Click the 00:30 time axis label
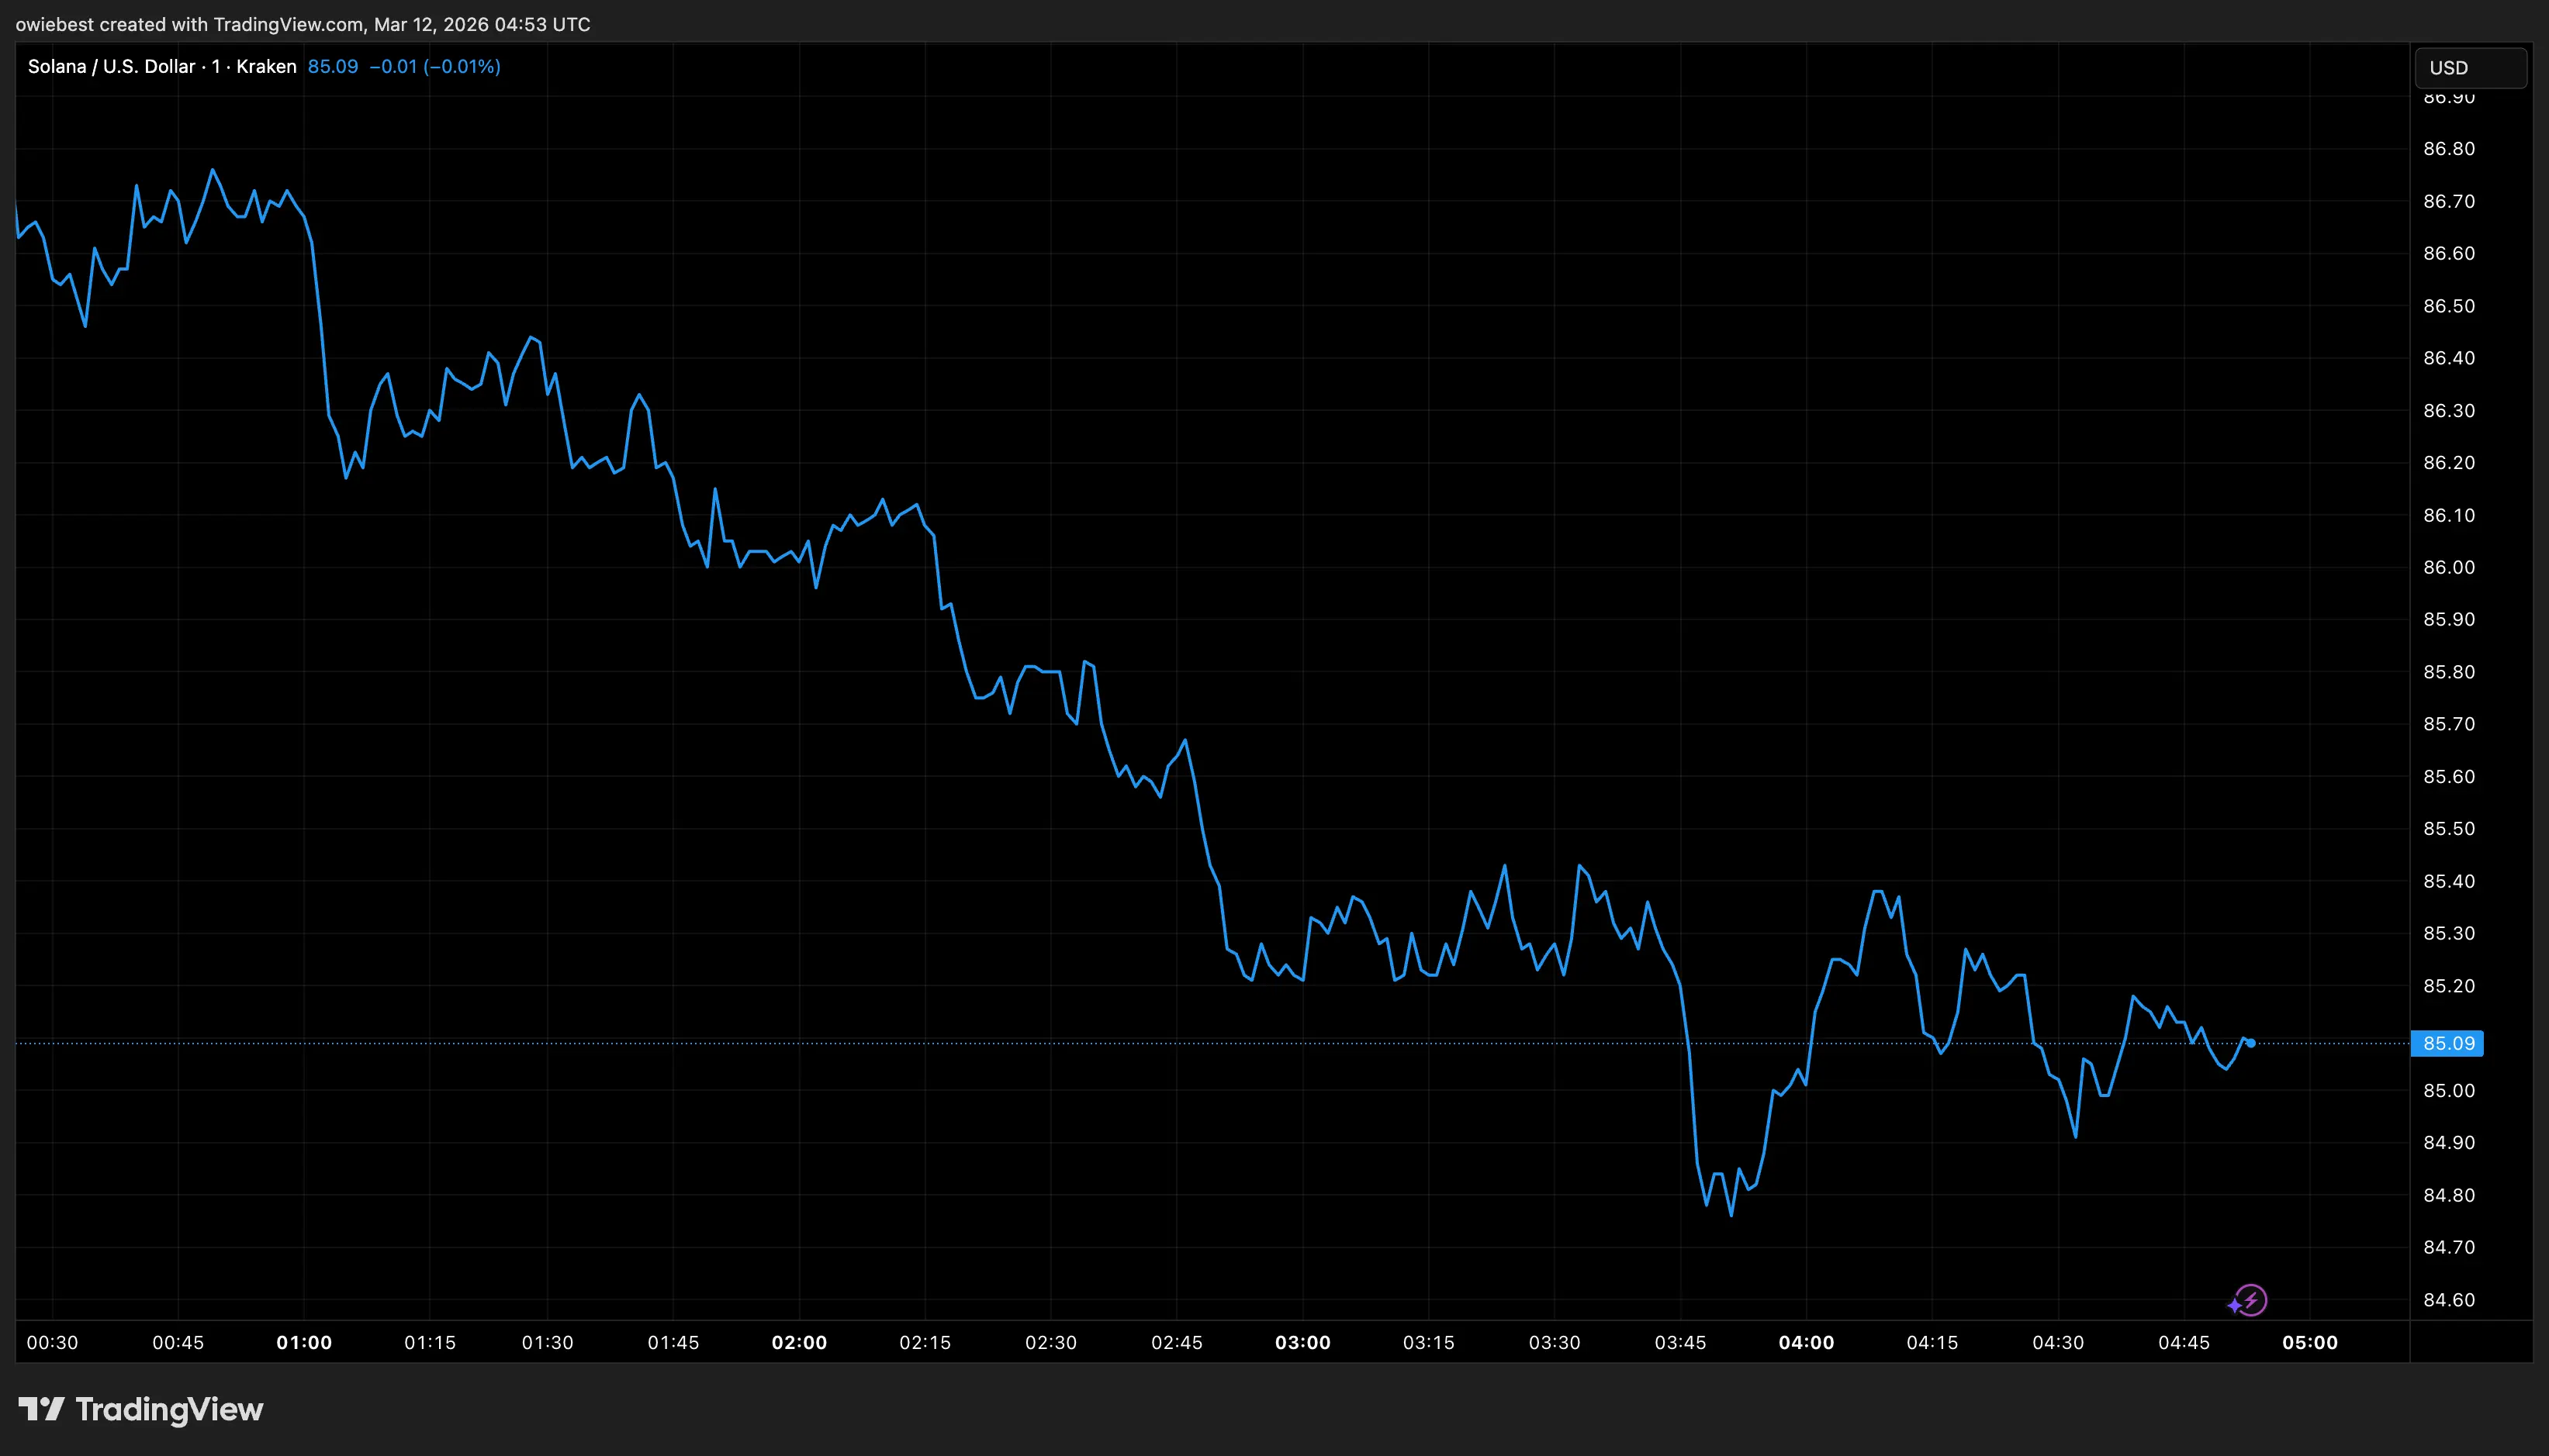The height and width of the screenshot is (1456, 2549). (x=52, y=1342)
